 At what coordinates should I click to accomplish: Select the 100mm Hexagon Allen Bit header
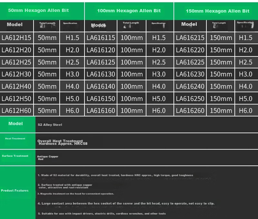[x=129, y=11]
